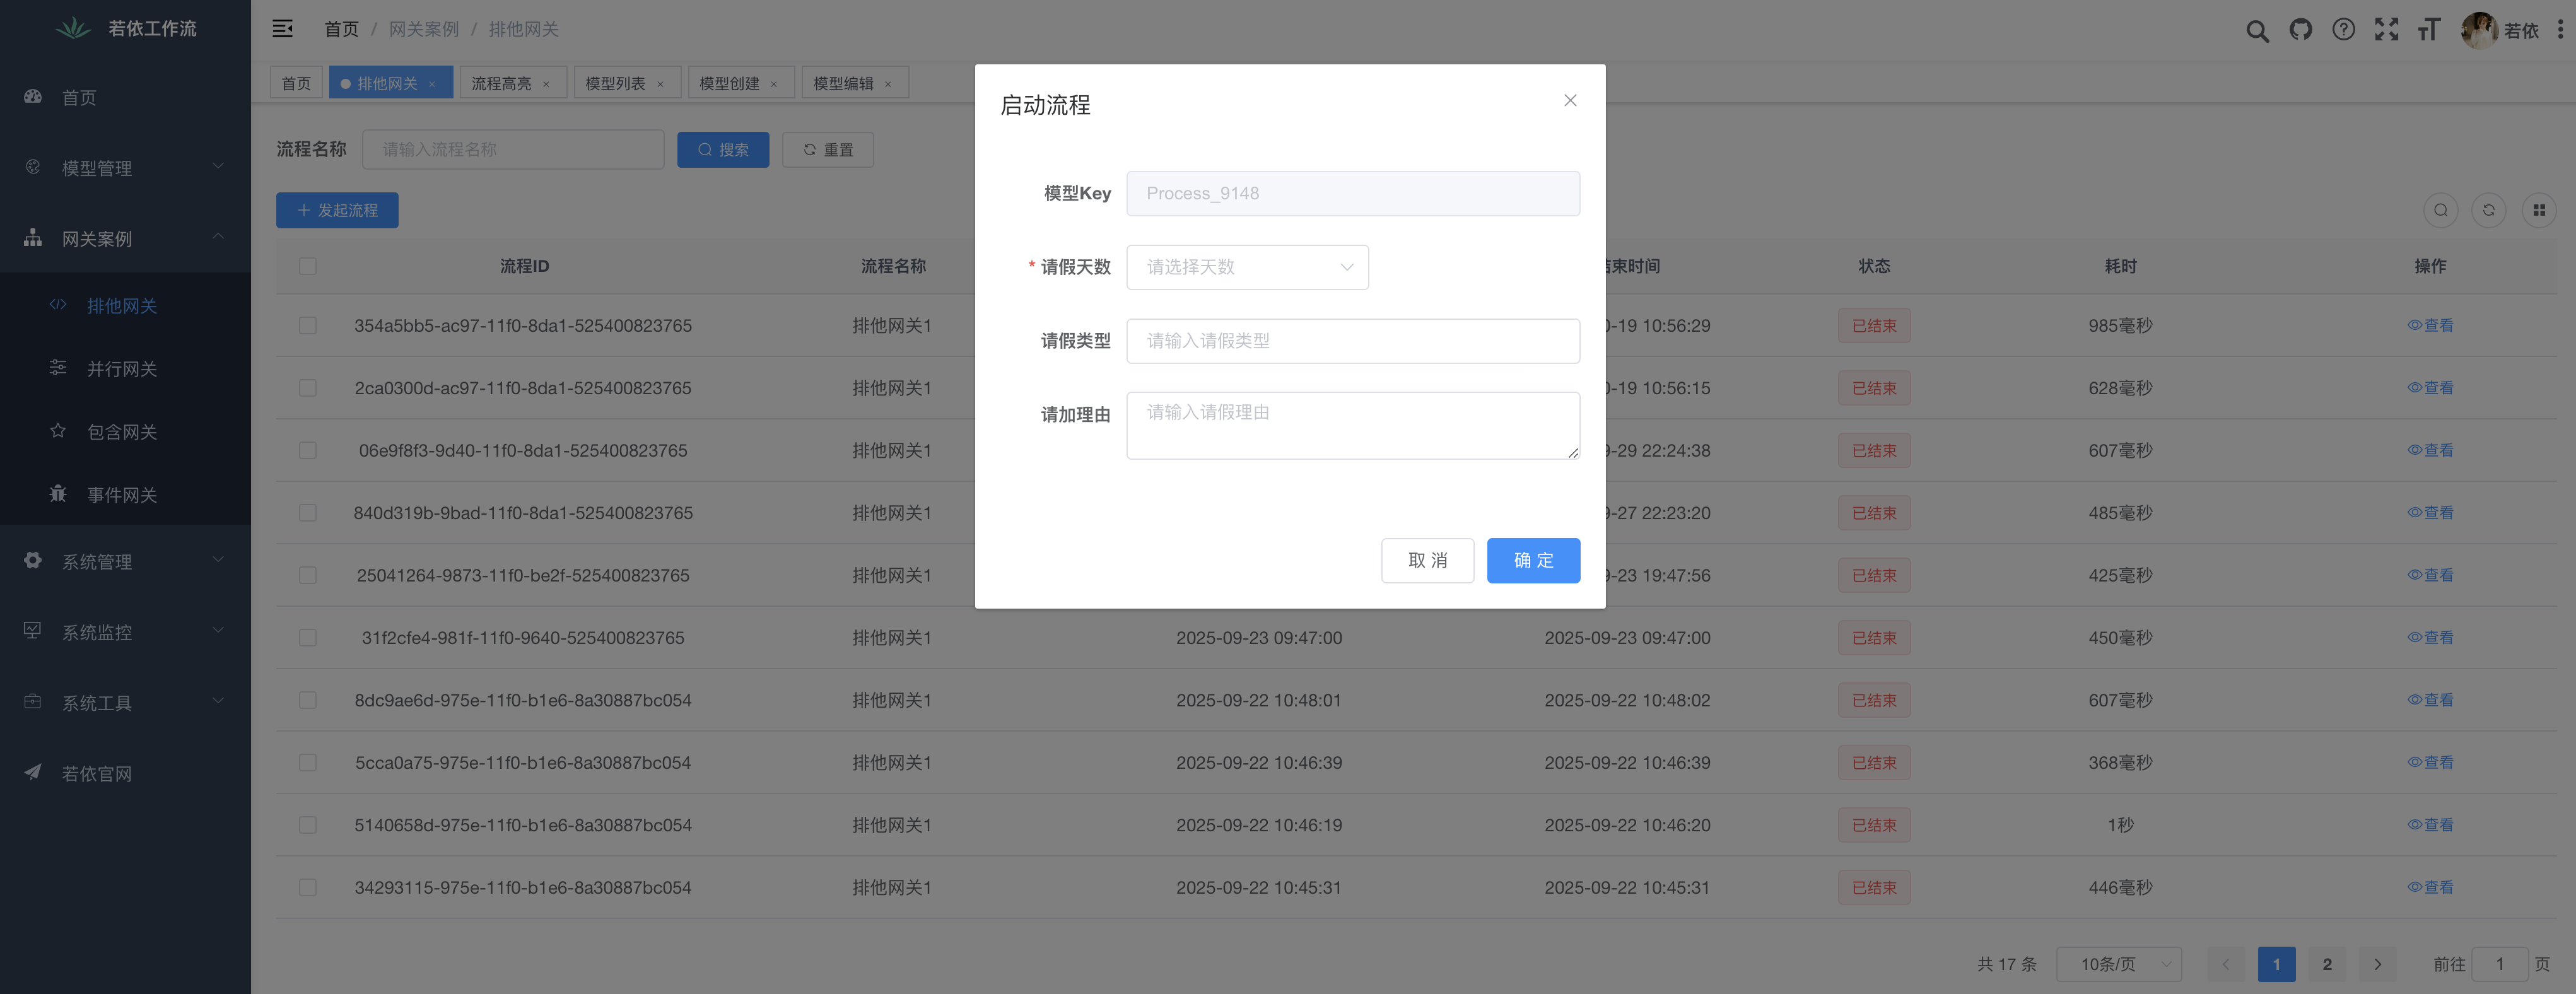
Task: Expand the 系统工具 sidebar menu
Action: 125,702
